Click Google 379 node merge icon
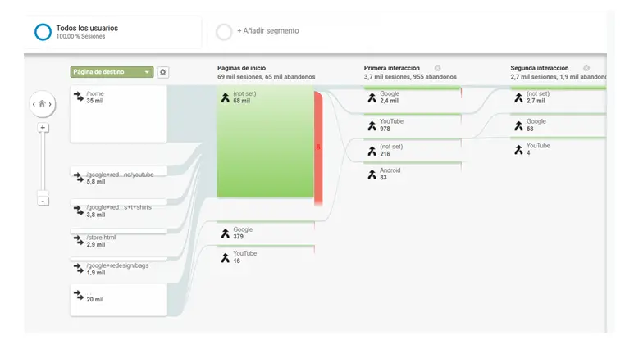The height and width of the screenshot is (340, 634). tap(226, 233)
